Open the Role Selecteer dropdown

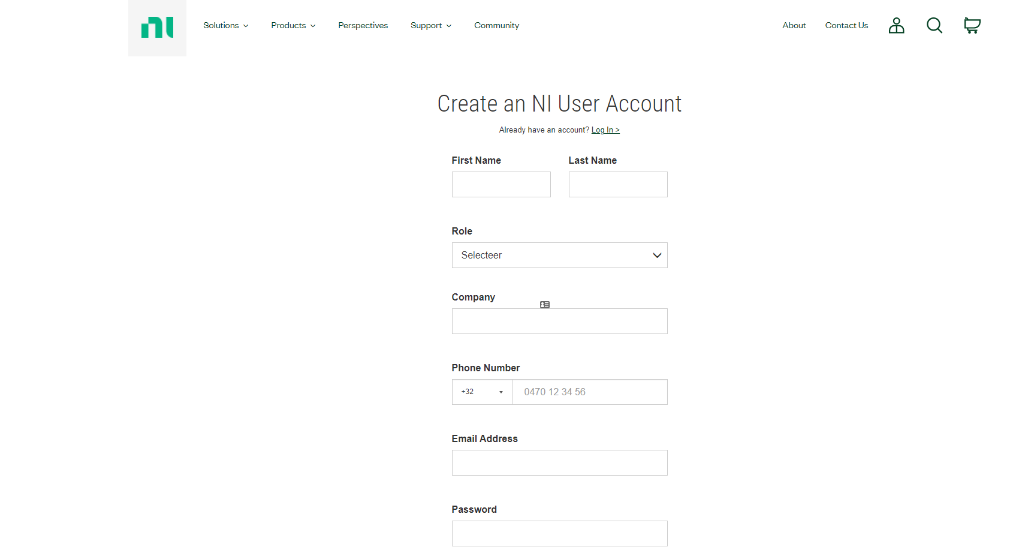click(559, 255)
